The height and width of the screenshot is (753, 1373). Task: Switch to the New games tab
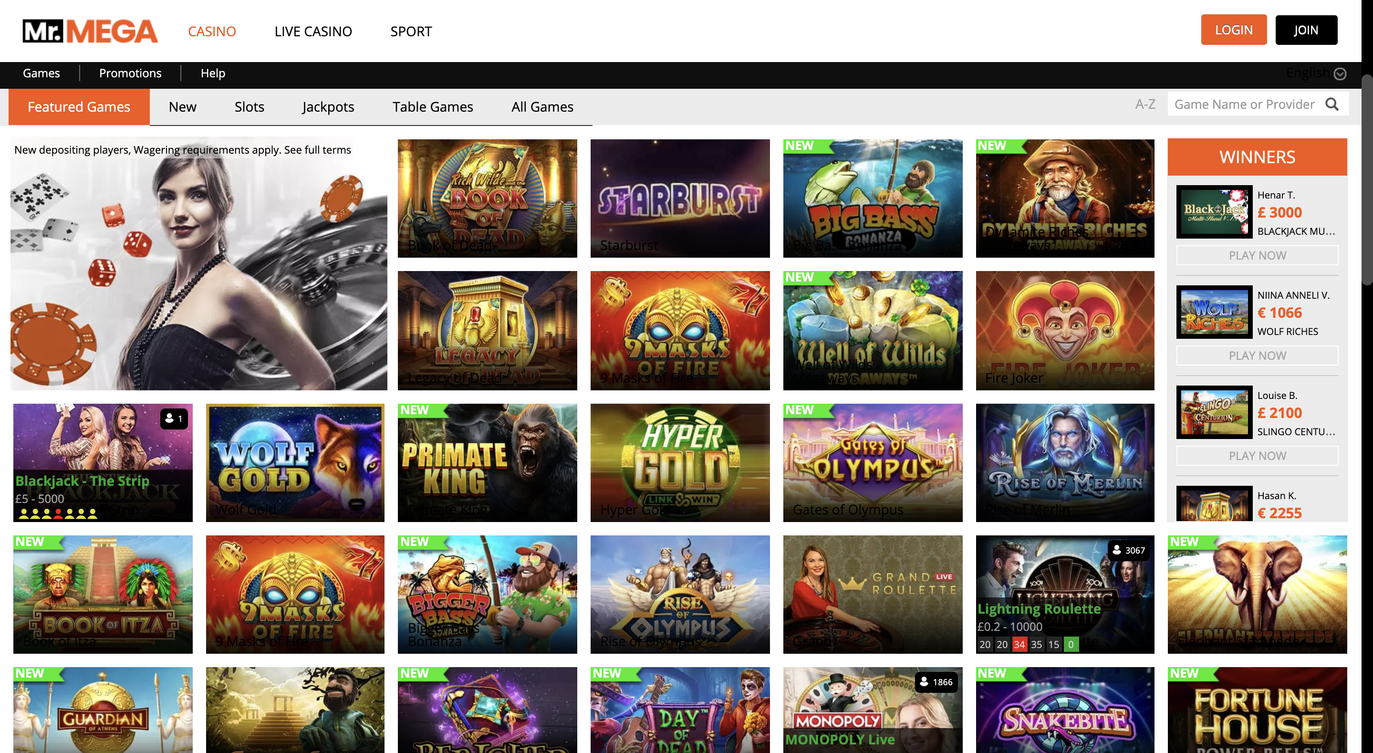click(x=182, y=107)
